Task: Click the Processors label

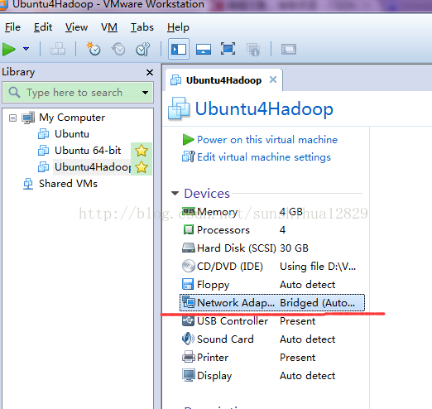Action: pyautogui.click(x=223, y=230)
